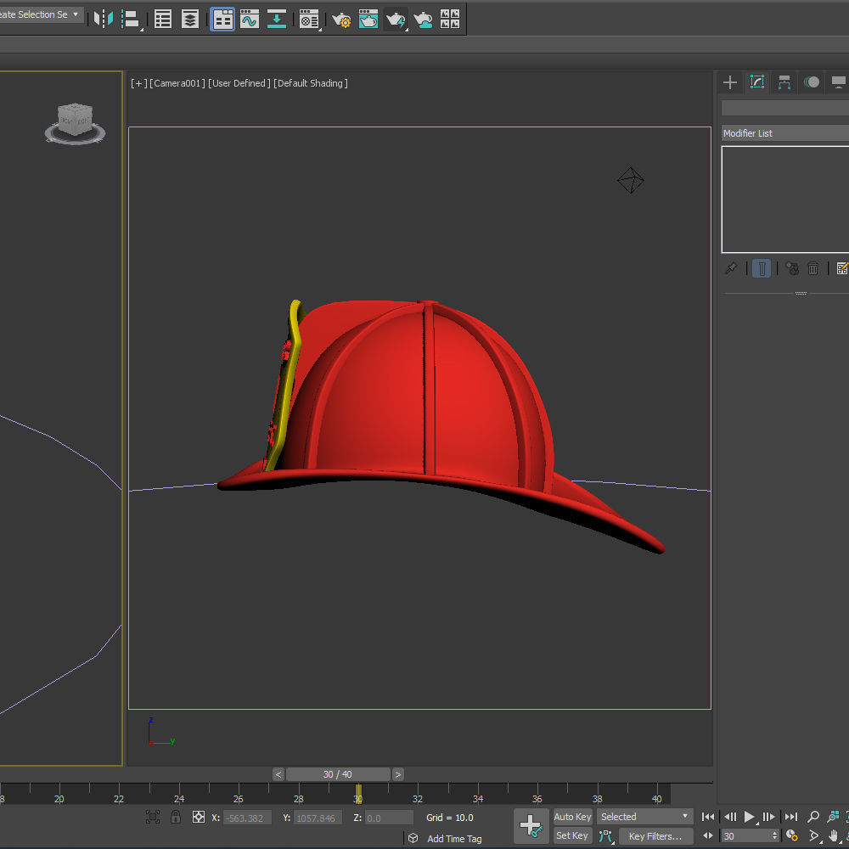Switch to the Modify panel tab

coord(757,82)
